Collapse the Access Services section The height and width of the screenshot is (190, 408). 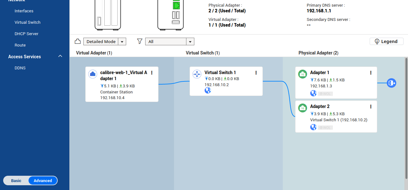click(60, 56)
